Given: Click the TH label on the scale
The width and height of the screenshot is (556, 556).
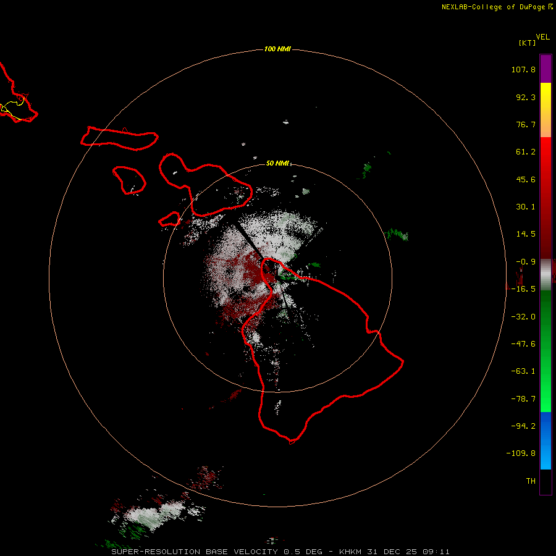Looking at the screenshot, I should (x=531, y=481).
